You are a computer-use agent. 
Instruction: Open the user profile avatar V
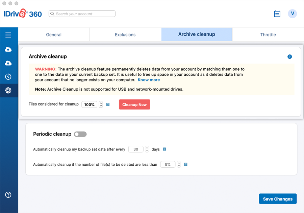[292, 14]
